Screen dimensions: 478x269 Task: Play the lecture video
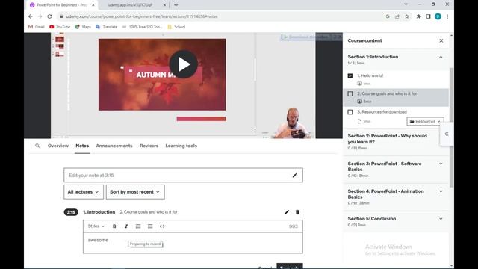pyautogui.click(x=183, y=64)
